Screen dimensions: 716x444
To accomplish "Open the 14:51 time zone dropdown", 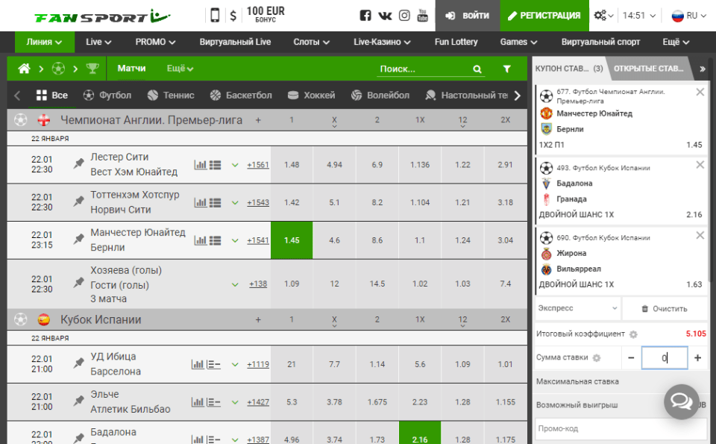I will coord(639,16).
